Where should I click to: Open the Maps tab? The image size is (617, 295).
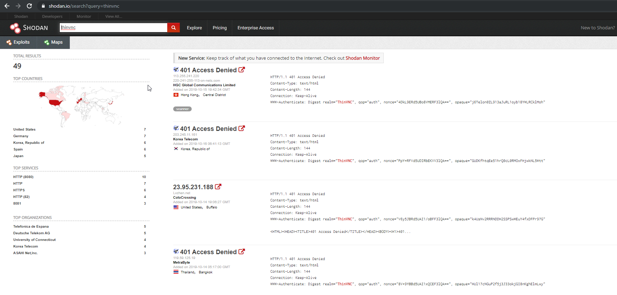point(53,42)
